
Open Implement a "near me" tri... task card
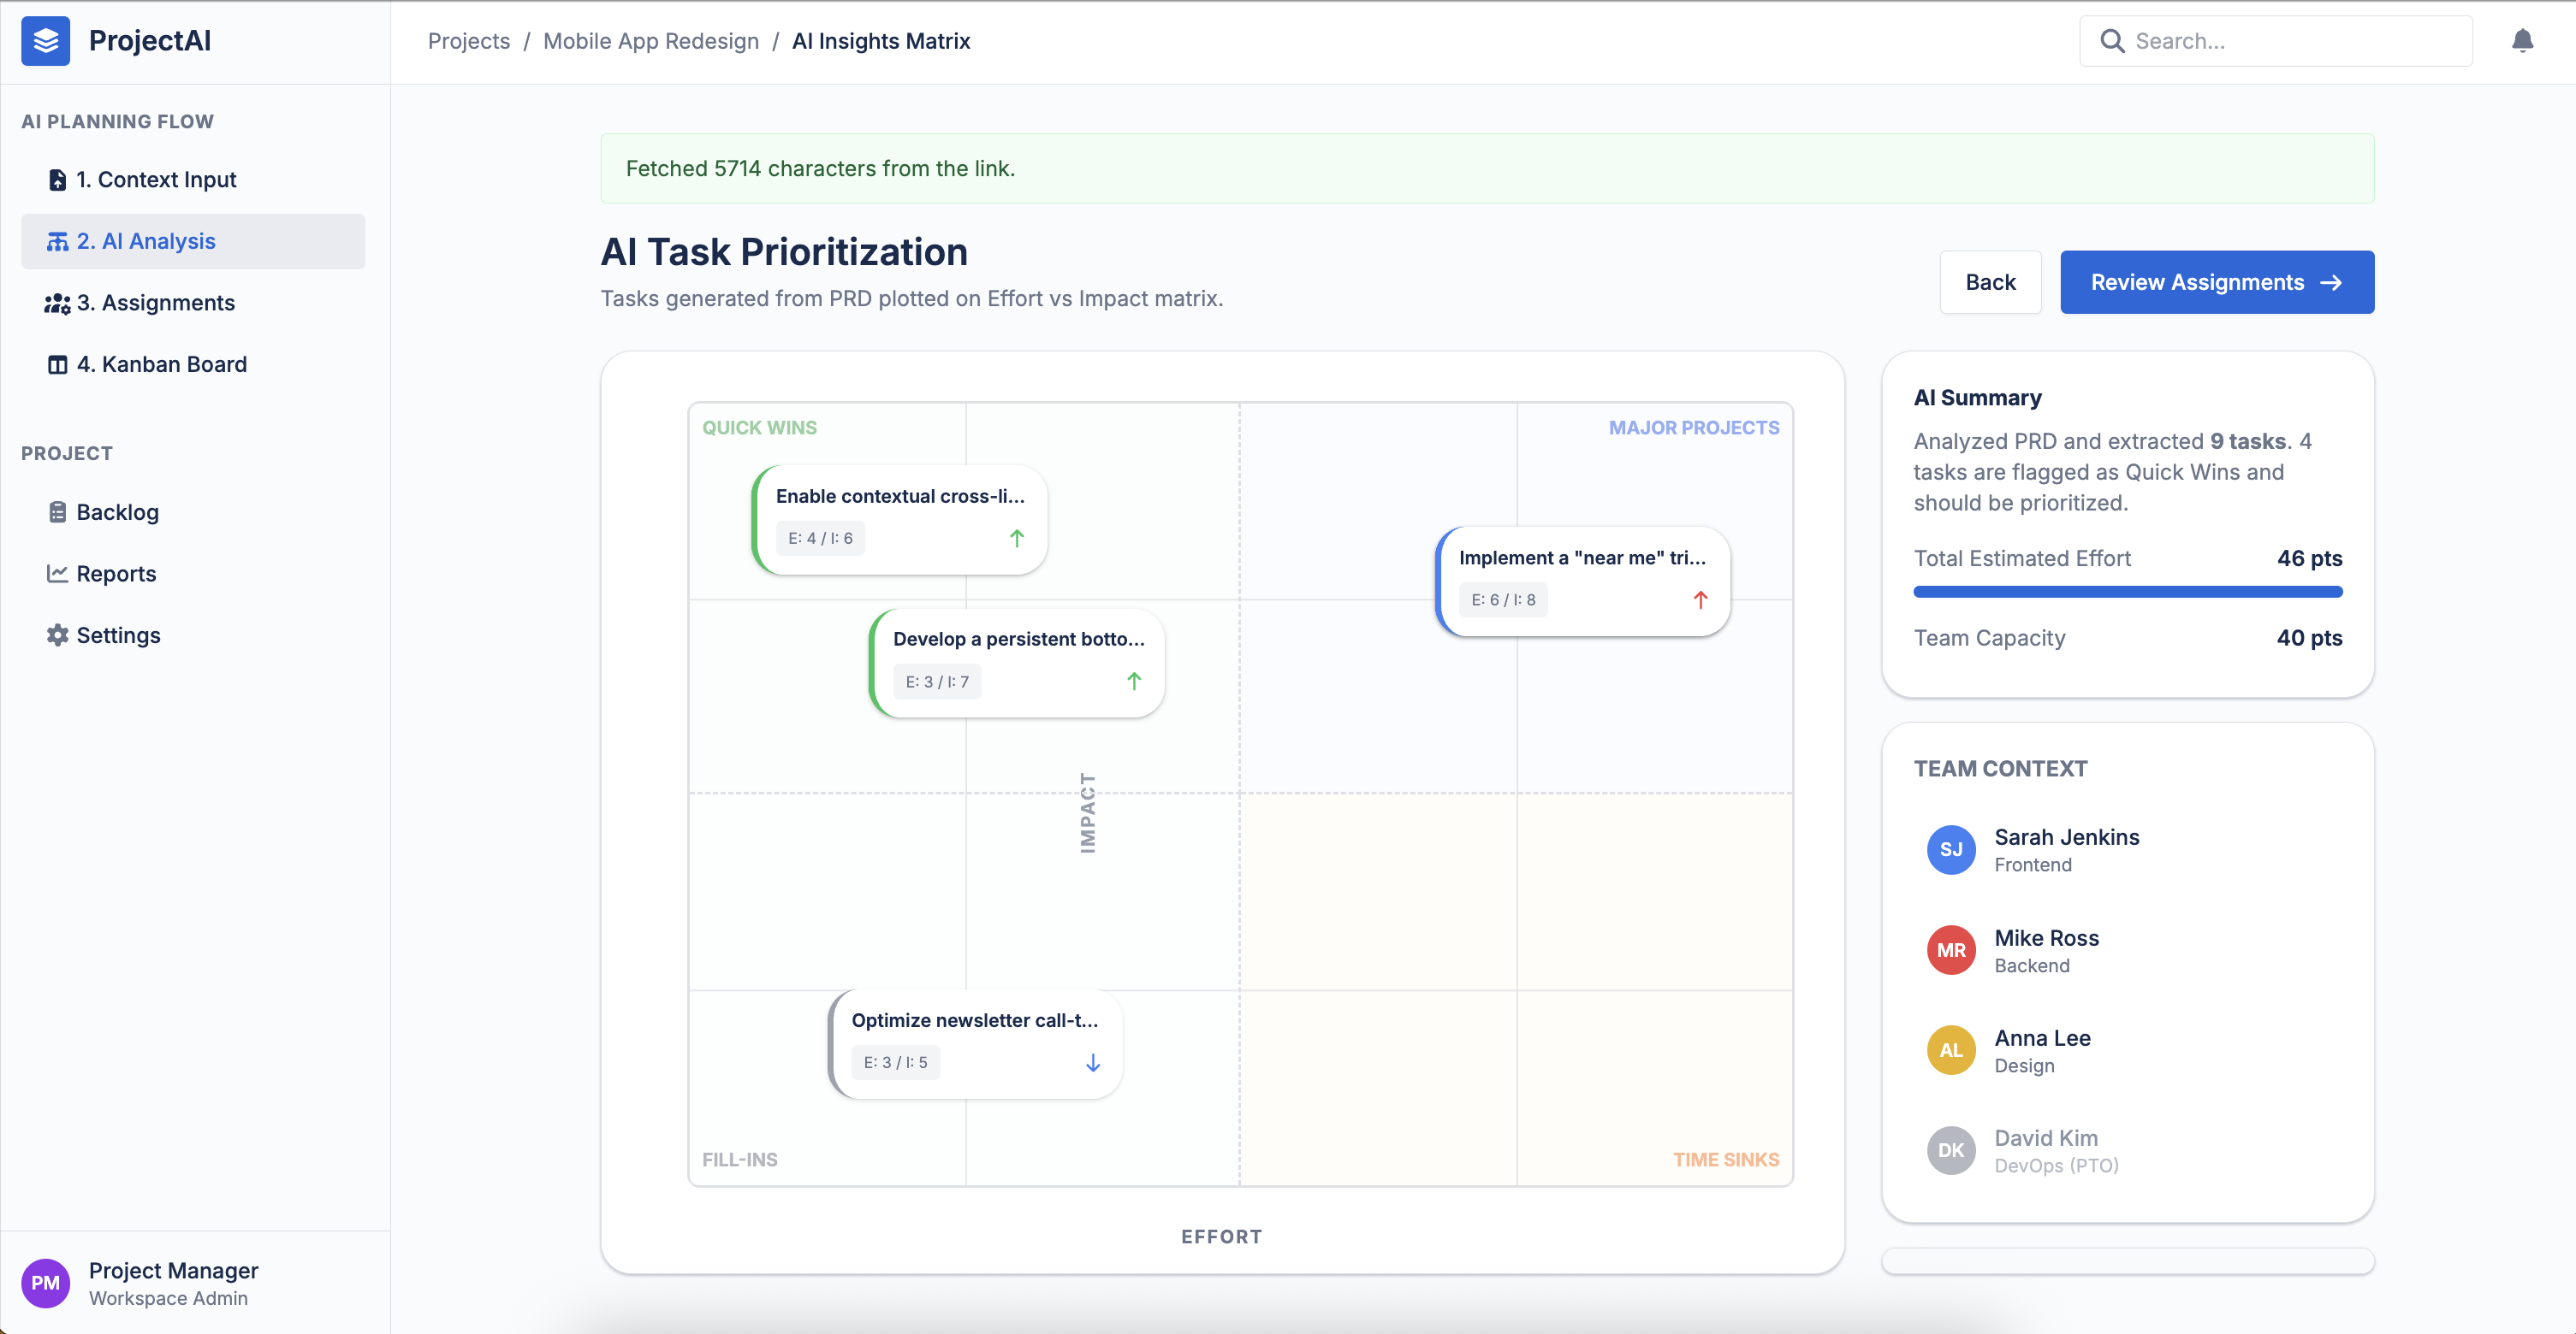click(x=1583, y=581)
